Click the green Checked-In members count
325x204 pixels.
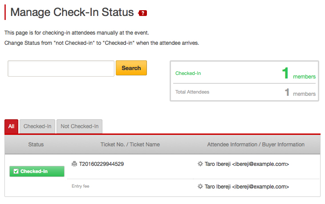pyautogui.click(x=299, y=73)
